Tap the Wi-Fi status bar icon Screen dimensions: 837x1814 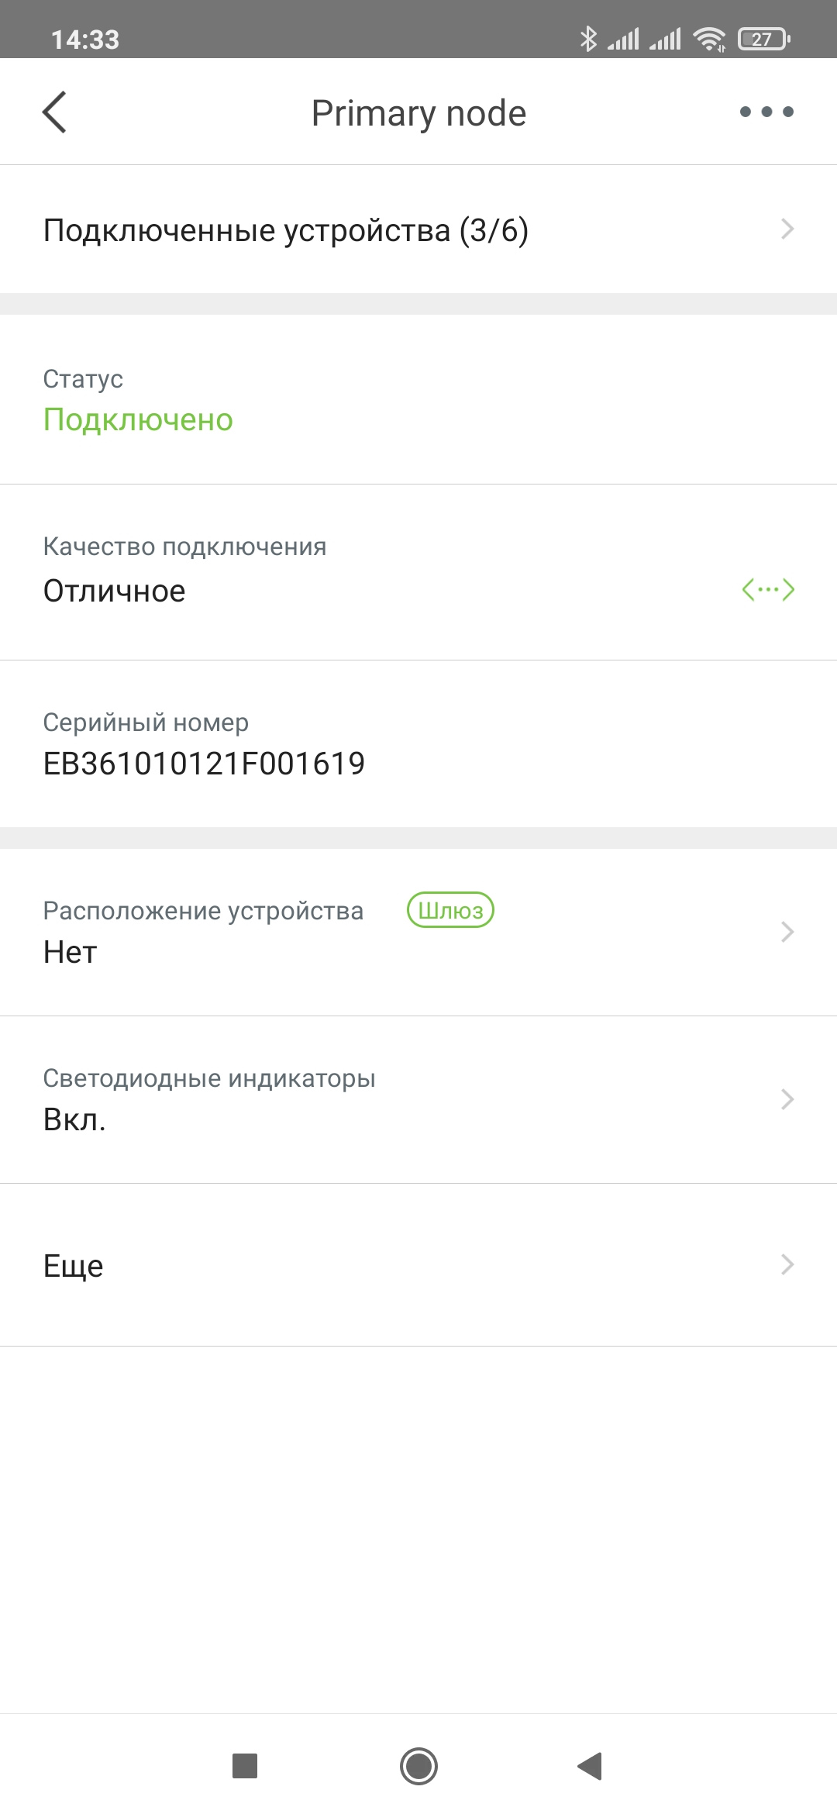709,39
